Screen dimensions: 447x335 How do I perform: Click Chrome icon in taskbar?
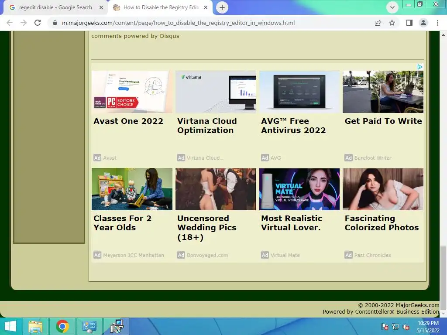62,326
